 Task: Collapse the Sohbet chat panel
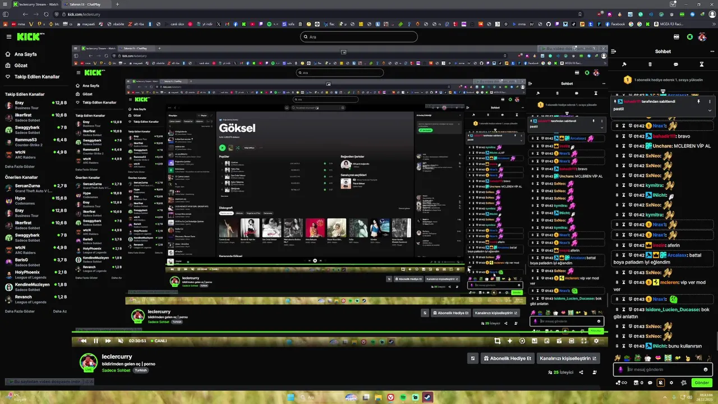click(614, 51)
